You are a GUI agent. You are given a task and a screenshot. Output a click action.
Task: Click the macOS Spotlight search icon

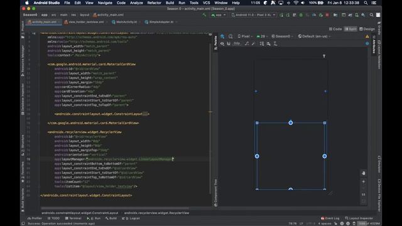click(x=366, y=3)
